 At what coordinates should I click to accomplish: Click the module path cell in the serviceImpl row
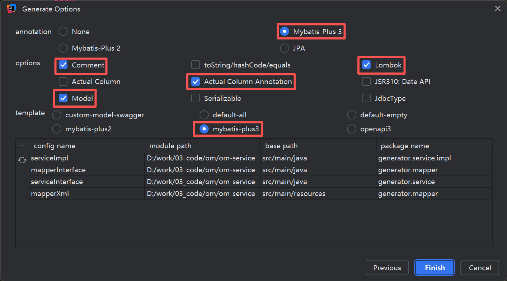[203, 158]
